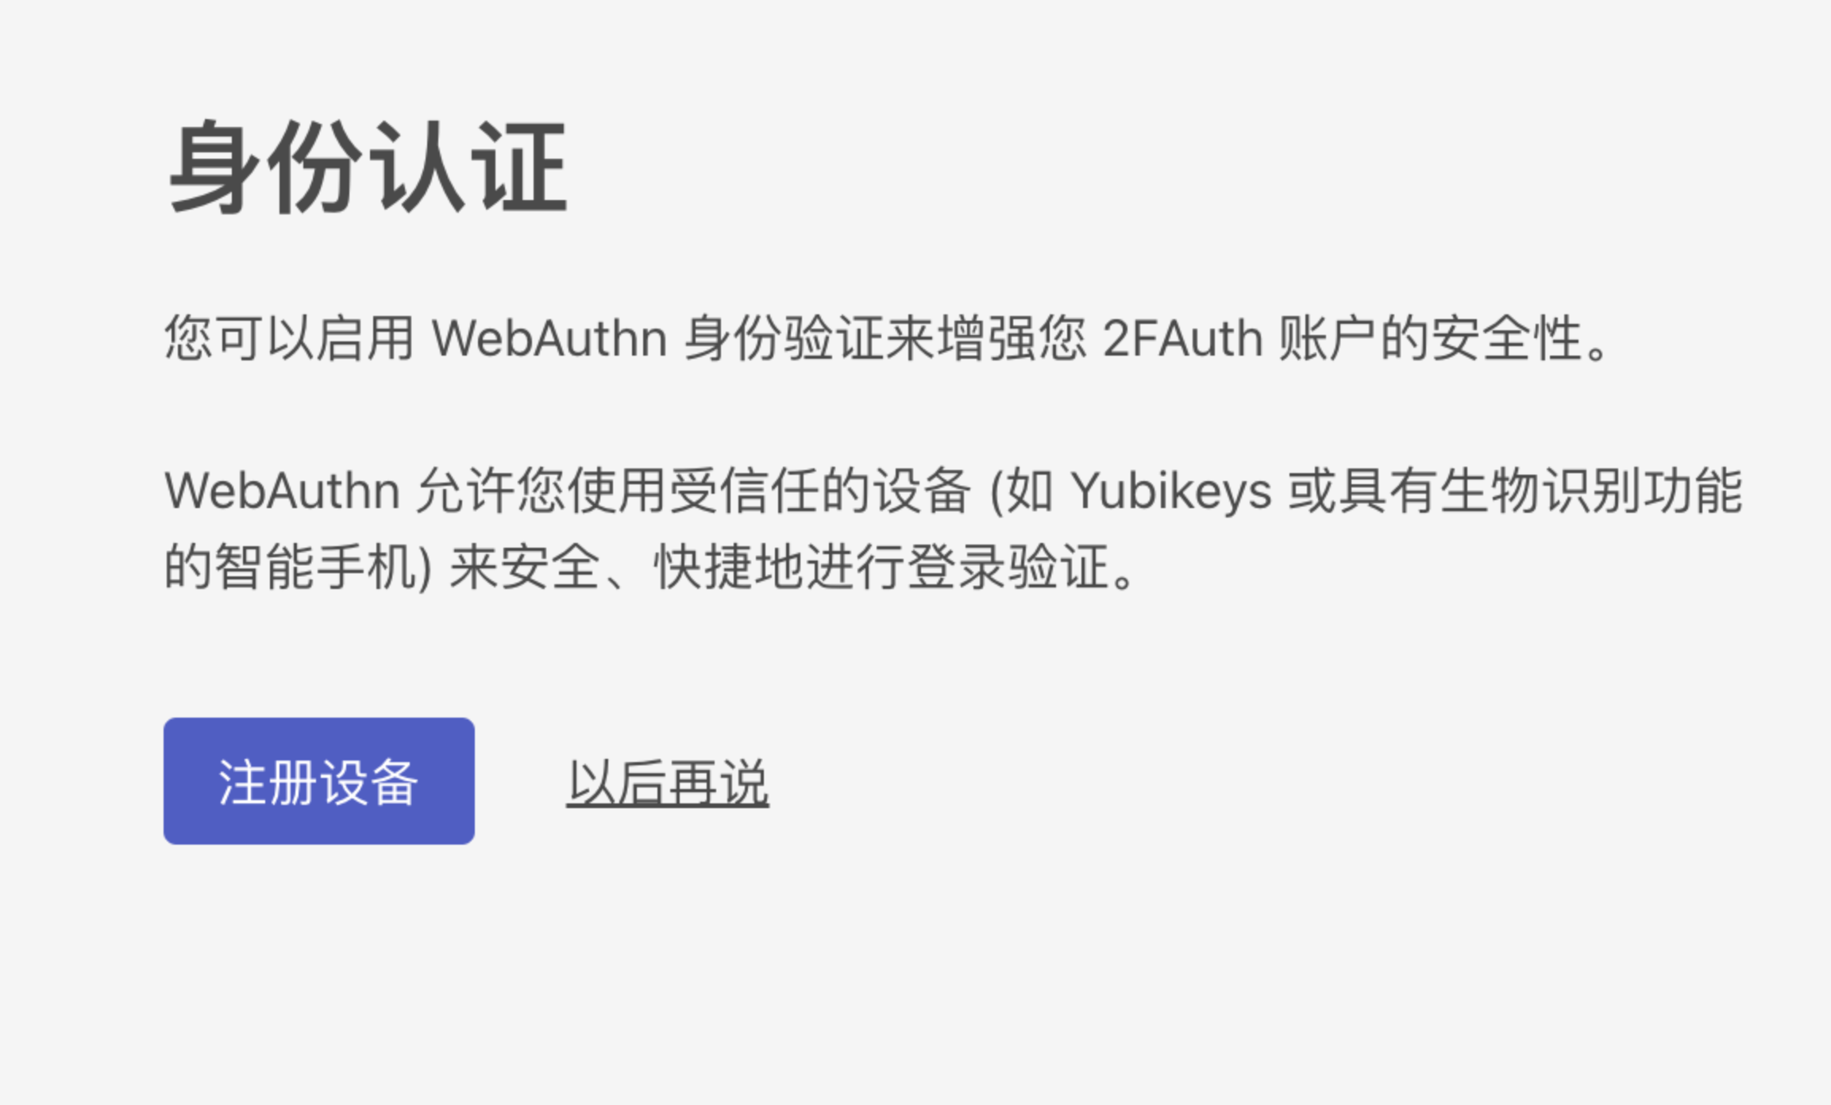Click the 快捷地 text

pos(728,568)
